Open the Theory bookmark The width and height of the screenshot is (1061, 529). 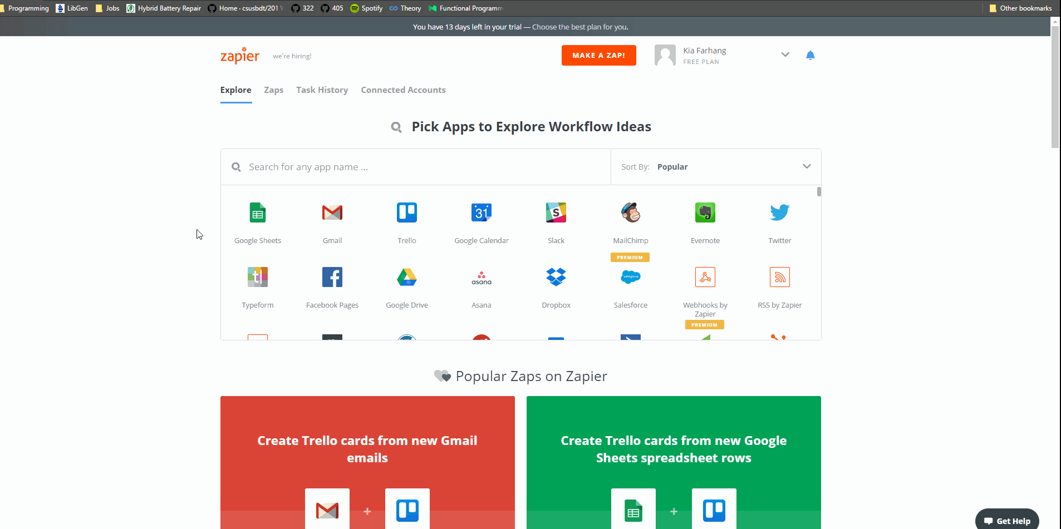(x=405, y=8)
